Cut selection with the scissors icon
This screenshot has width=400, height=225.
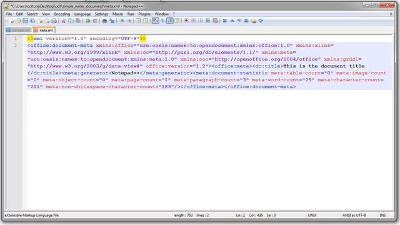pos(64,21)
